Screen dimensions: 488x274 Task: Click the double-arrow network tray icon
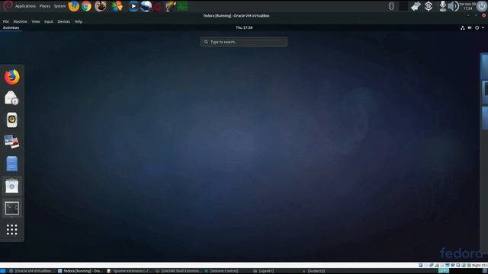pyautogui.click(x=416, y=6)
